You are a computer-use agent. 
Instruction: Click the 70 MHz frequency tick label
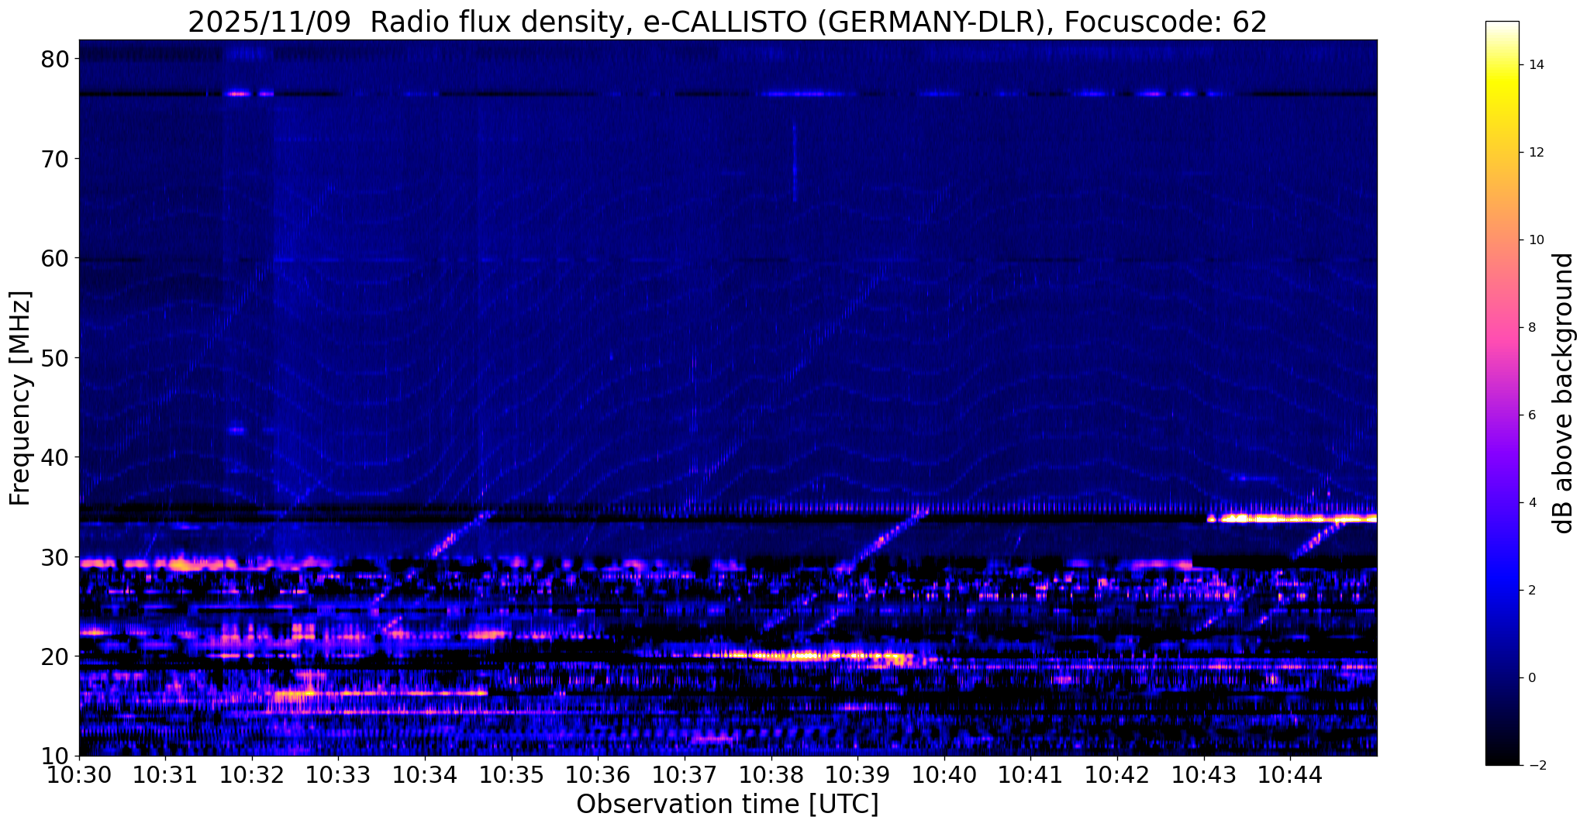tap(57, 159)
